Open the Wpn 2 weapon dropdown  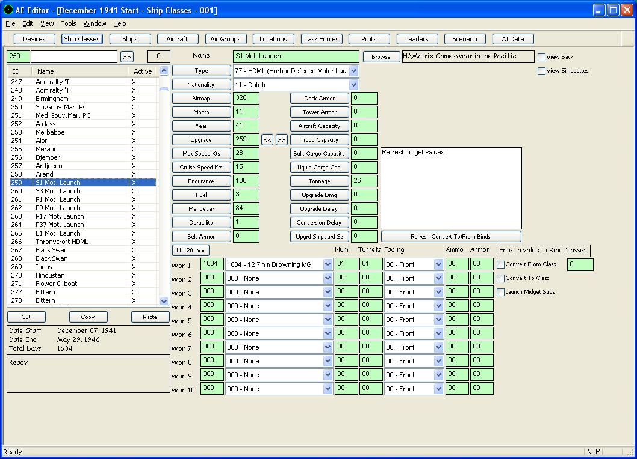(328, 278)
